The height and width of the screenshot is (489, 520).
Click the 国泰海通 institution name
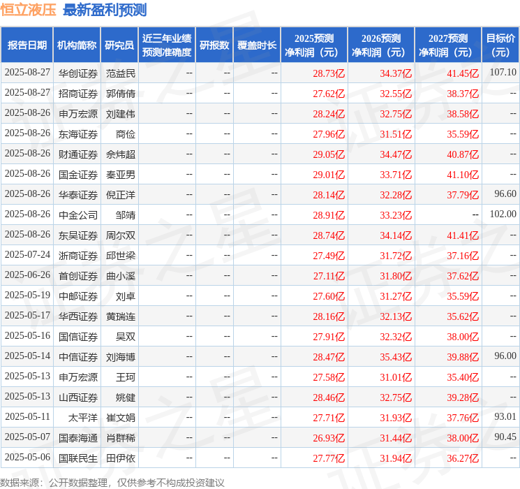coord(78,437)
